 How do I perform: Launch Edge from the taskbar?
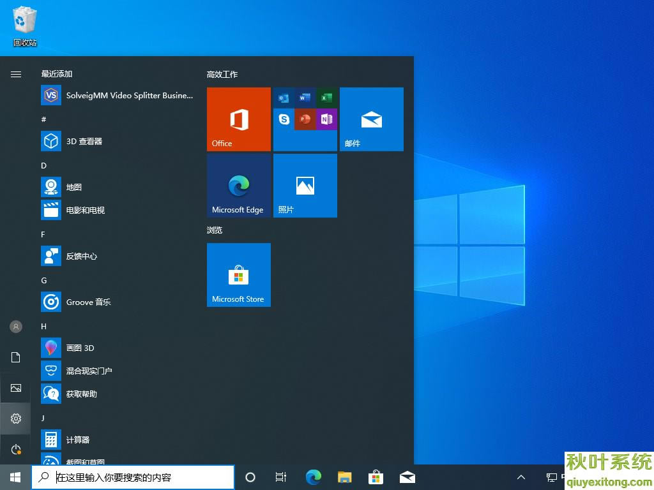(313, 477)
